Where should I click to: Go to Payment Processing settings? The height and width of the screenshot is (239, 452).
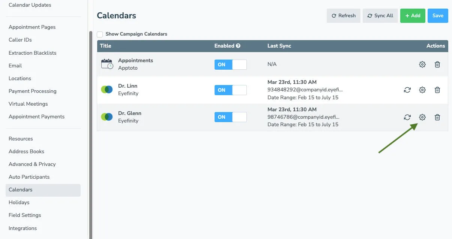coord(32,91)
